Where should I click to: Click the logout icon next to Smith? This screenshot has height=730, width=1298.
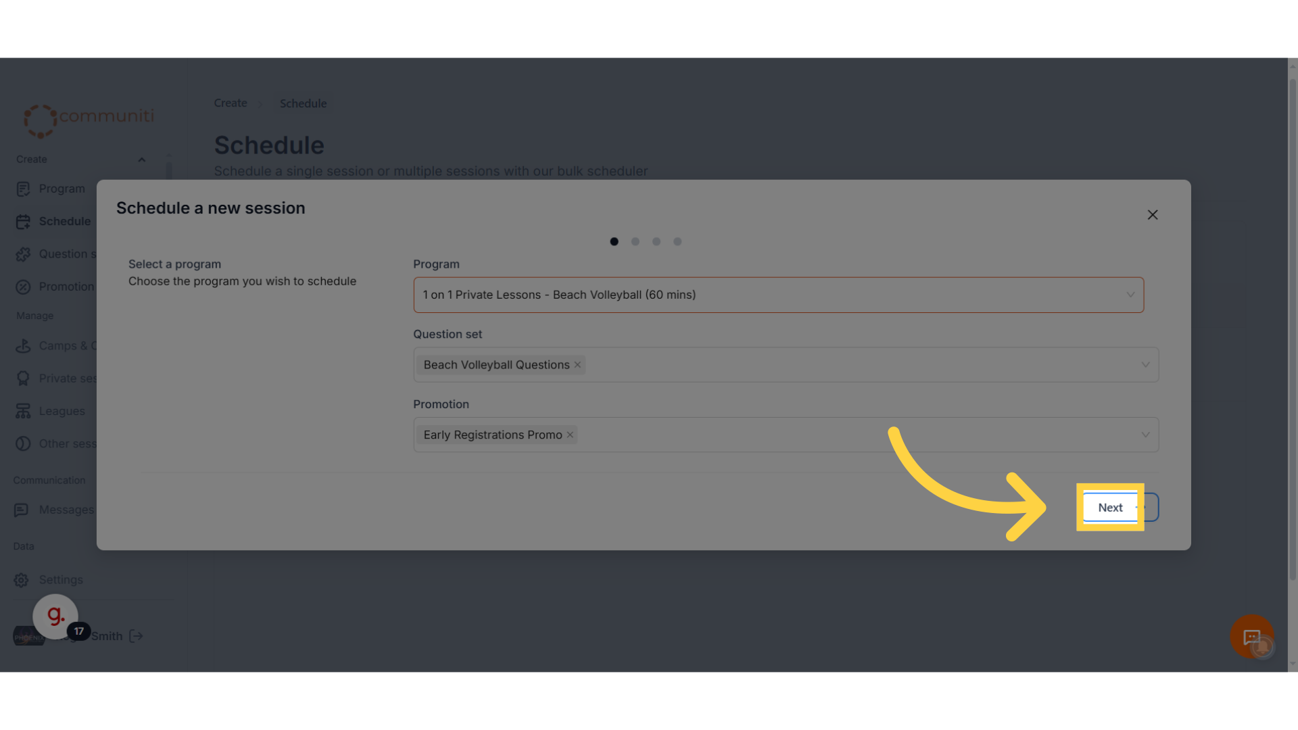(x=136, y=636)
